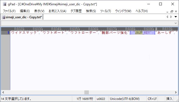Image resolution: width=179 pixels, height=102 pixels.
Task: Minimize the gPad main window
Action: click(x=149, y=4)
